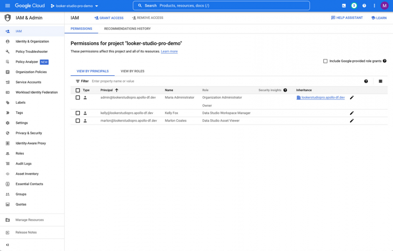Viewport: 393px width, 251px height.
Task: Sort by Principal ascending arrow
Action: (117, 90)
